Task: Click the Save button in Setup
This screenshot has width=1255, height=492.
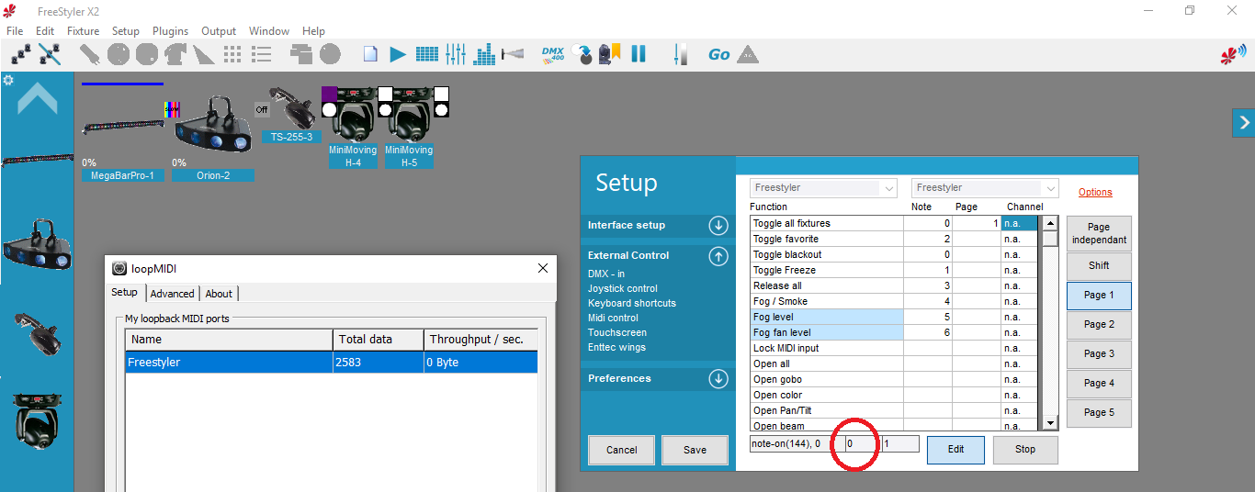Action: [x=695, y=450]
